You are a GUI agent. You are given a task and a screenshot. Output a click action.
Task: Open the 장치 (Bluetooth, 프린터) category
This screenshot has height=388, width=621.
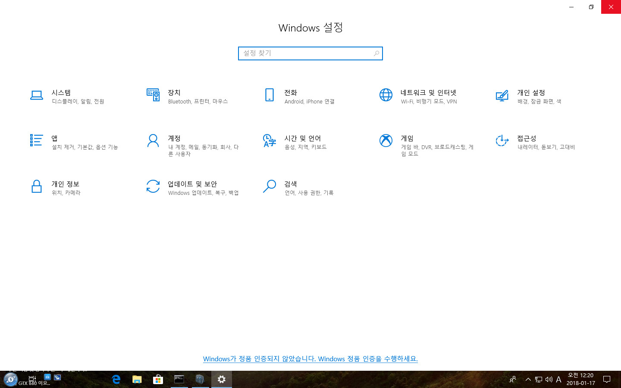point(187,97)
